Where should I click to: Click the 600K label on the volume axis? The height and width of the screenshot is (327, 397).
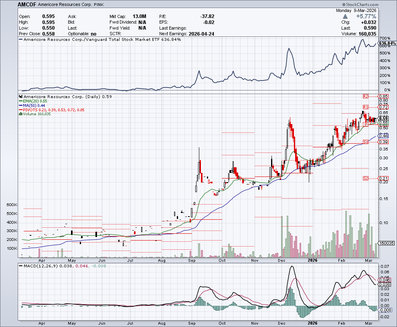[12, 205]
